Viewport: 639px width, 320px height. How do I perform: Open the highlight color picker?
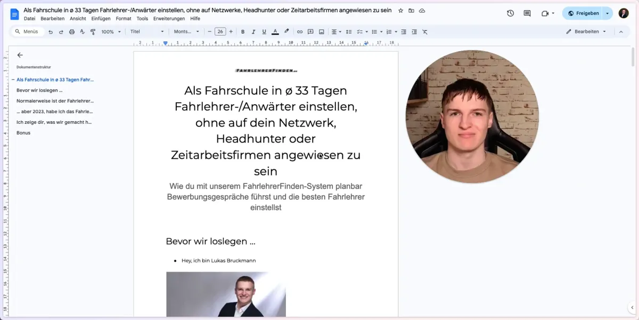tap(286, 32)
